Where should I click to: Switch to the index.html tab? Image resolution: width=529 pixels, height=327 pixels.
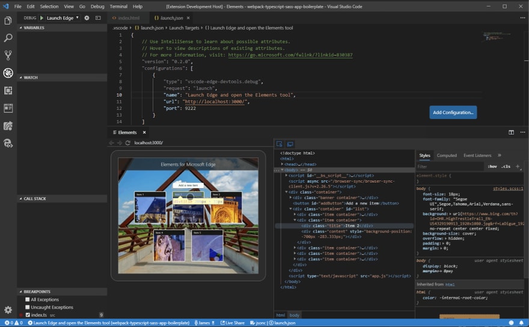tap(128, 18)
